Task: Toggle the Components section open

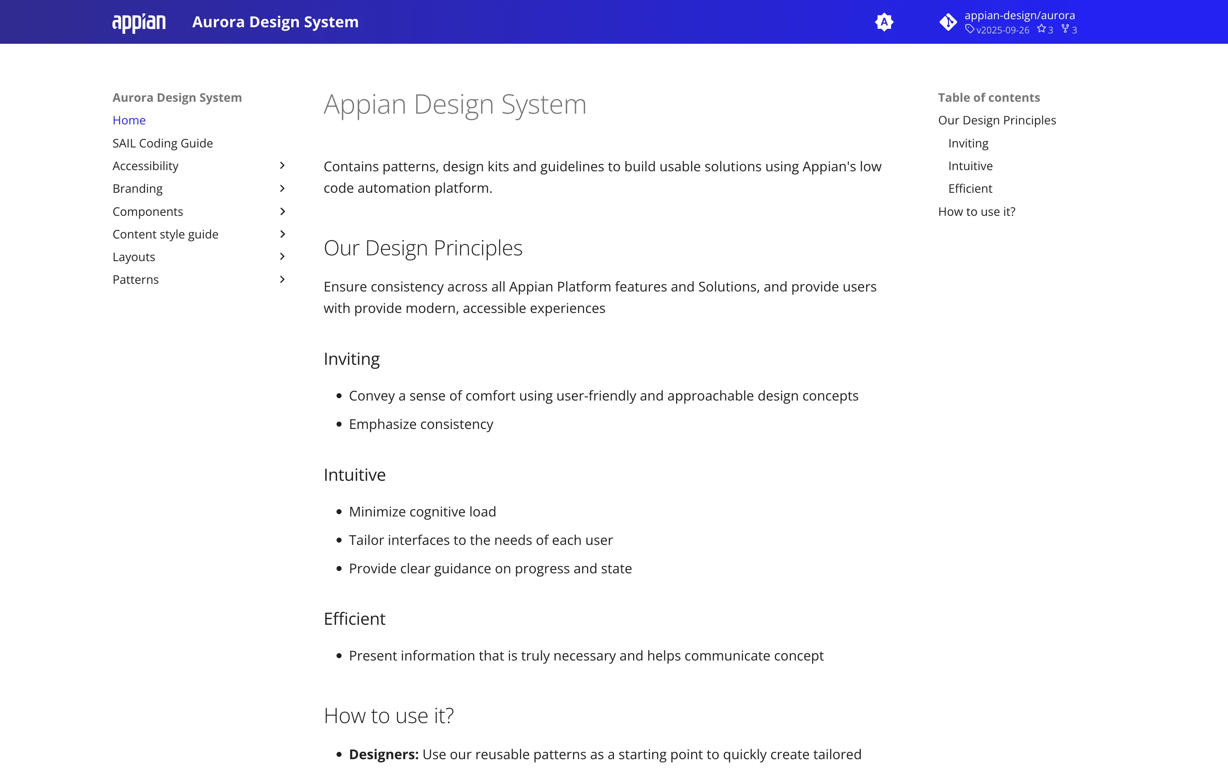Action: tap(282, 211)
